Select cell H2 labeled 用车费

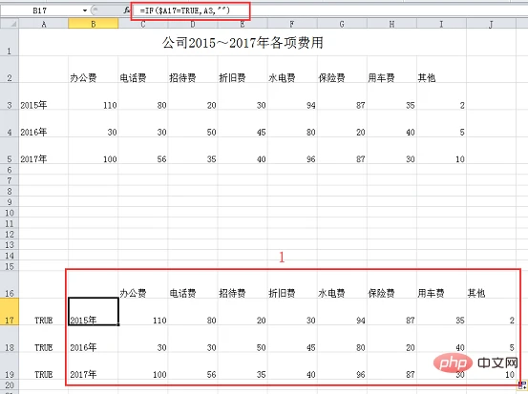(391, 70)
